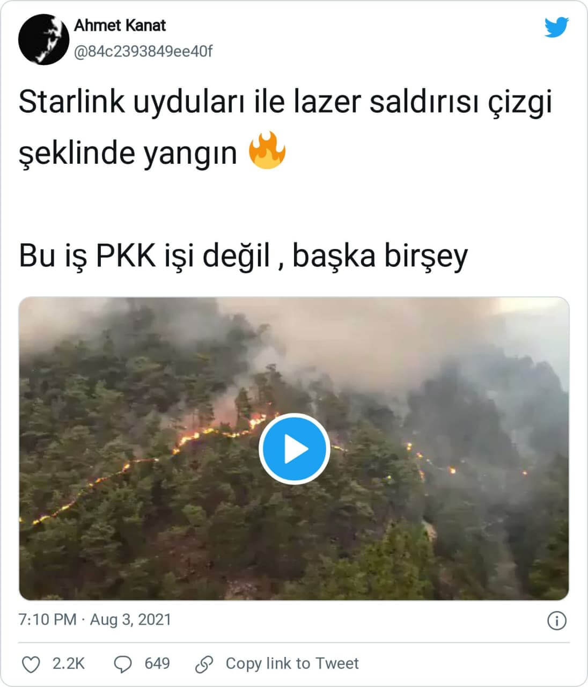Open Ahmet Kanat's profile picture

click(x=43, y=40)
